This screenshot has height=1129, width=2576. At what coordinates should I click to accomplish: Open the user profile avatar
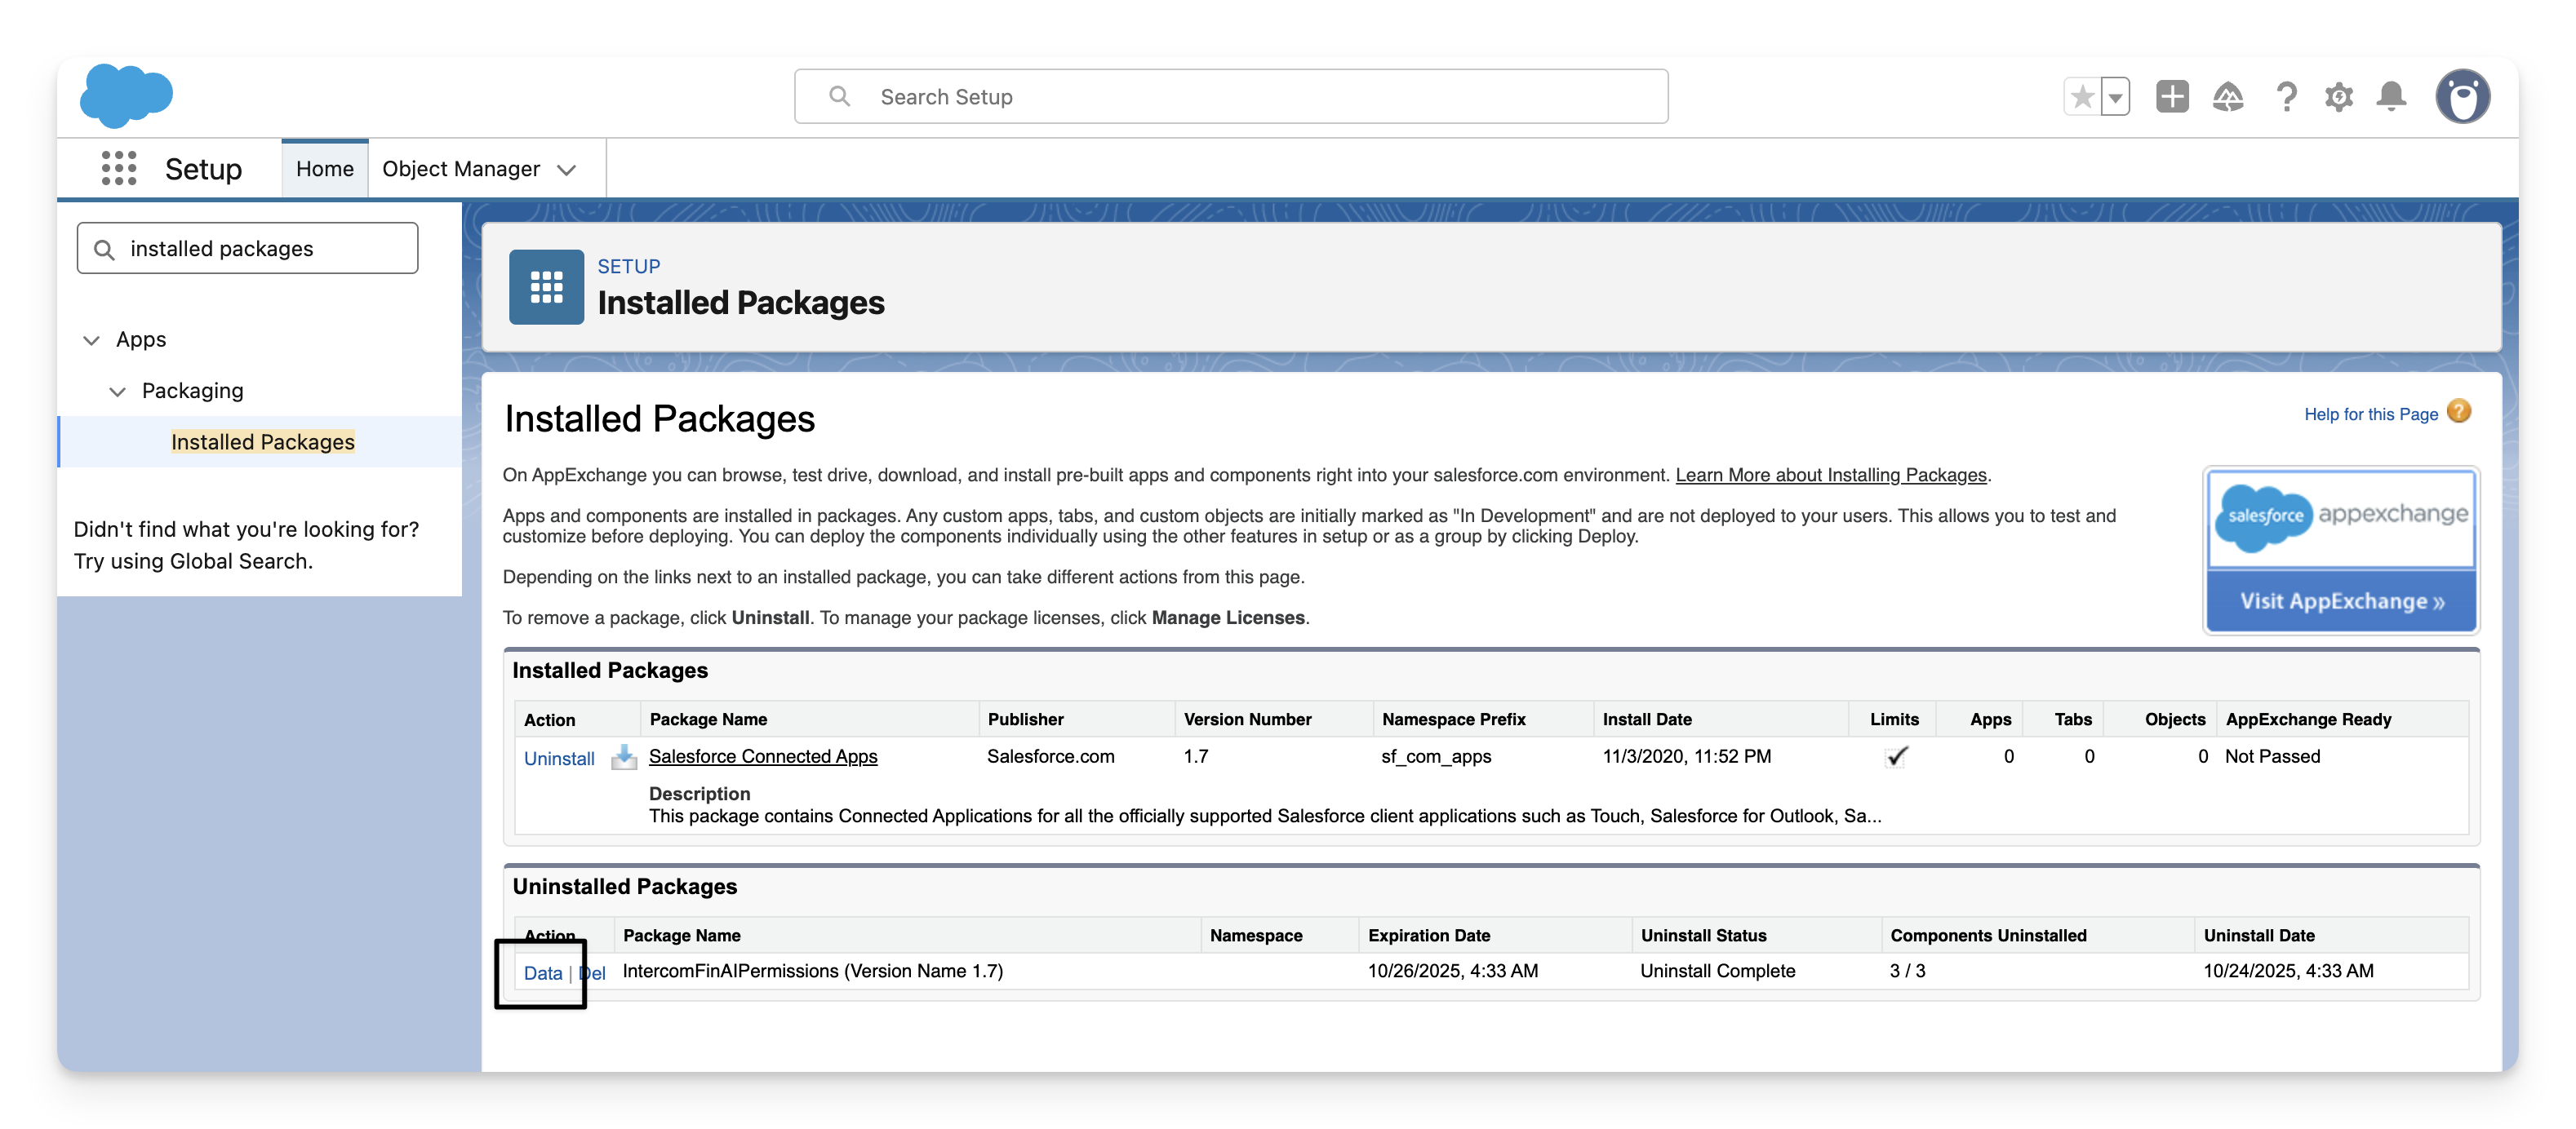(x=2462, y=97)
